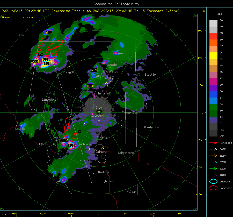This screenshot has width=233, height=217.
Task: Select the light blue swatch below 33 dBZ
Action: pos(213,101)
